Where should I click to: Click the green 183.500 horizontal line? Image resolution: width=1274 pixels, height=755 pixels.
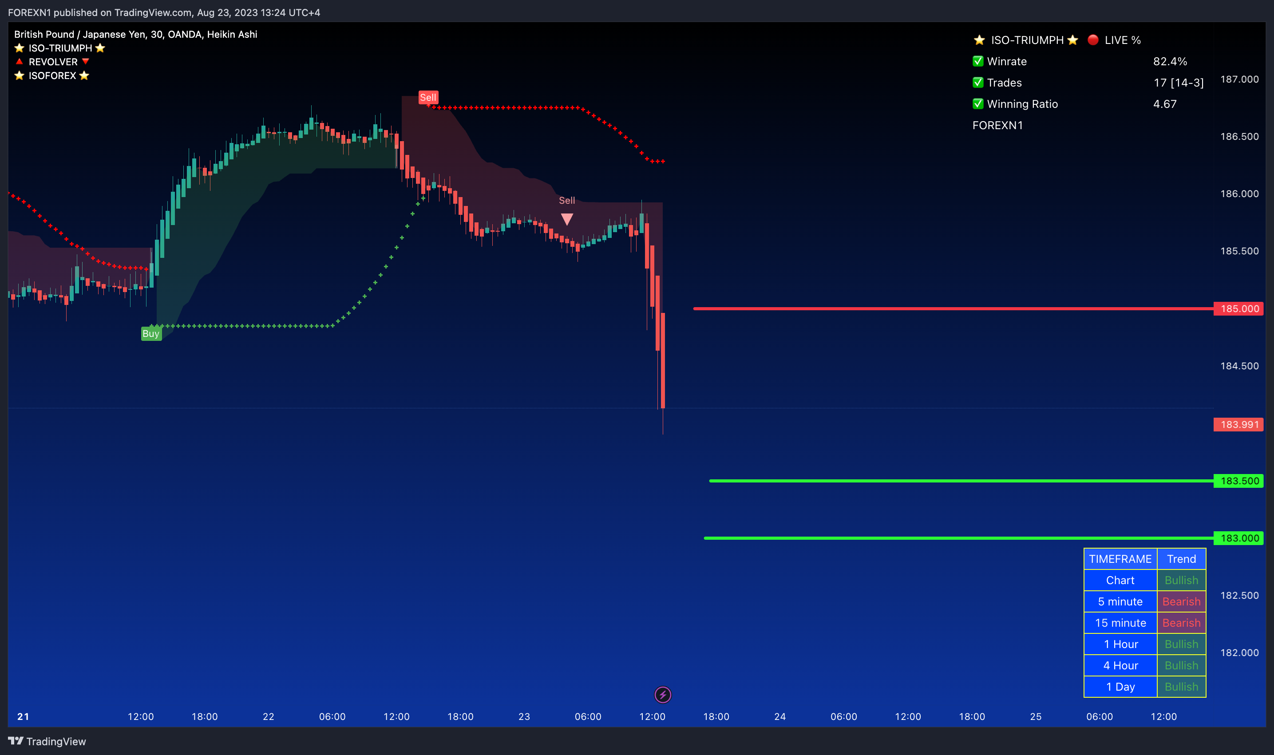pyautogui.click(x=961, y=481)
